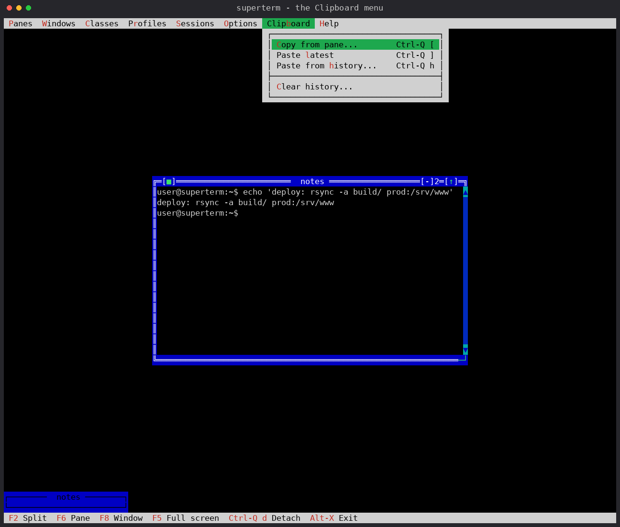620x527 pixels.
Task: Choose Copy from pane... in Clipboard menu
Action: click(x=355, y=44)
